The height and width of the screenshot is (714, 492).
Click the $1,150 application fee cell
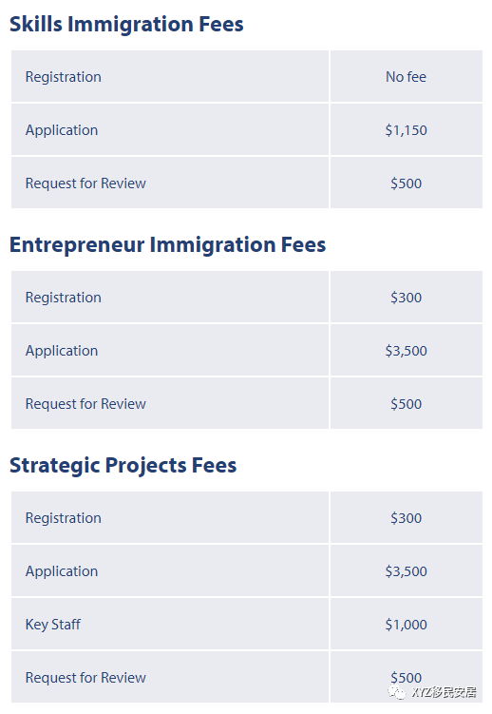coord(407,130)
